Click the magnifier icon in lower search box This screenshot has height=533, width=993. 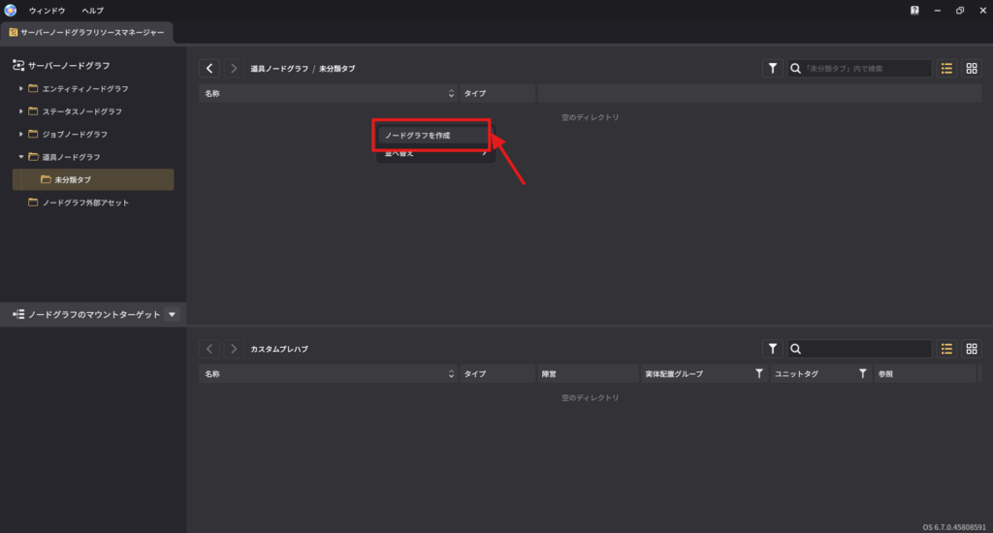(x=795, y=349)
